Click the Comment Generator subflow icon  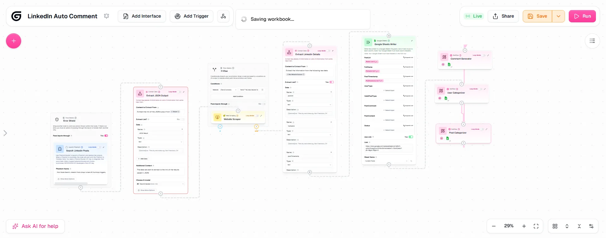coord(444,57)
